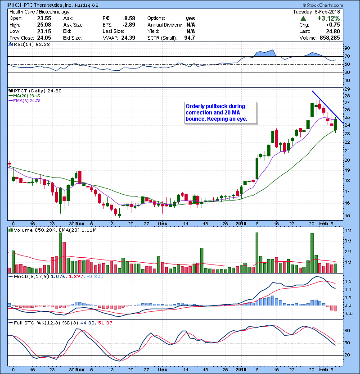
Task: Click the blue descending trendline on the price chart
Action: click(x=328, y=107)
